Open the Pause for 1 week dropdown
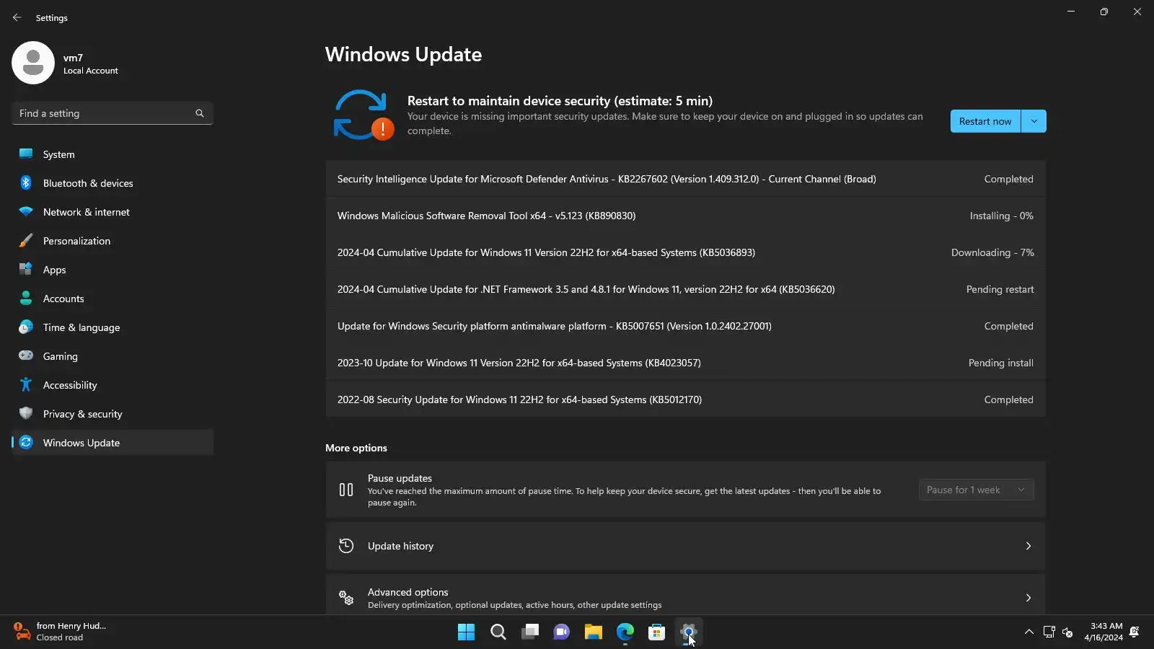The width and height of the screenshot is (1154, 649). click(977, 490)
